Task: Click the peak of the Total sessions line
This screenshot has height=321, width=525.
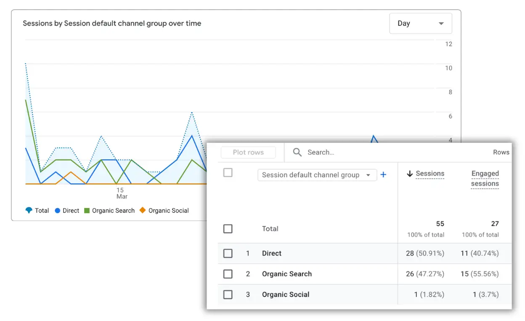Action: (26, 63)
